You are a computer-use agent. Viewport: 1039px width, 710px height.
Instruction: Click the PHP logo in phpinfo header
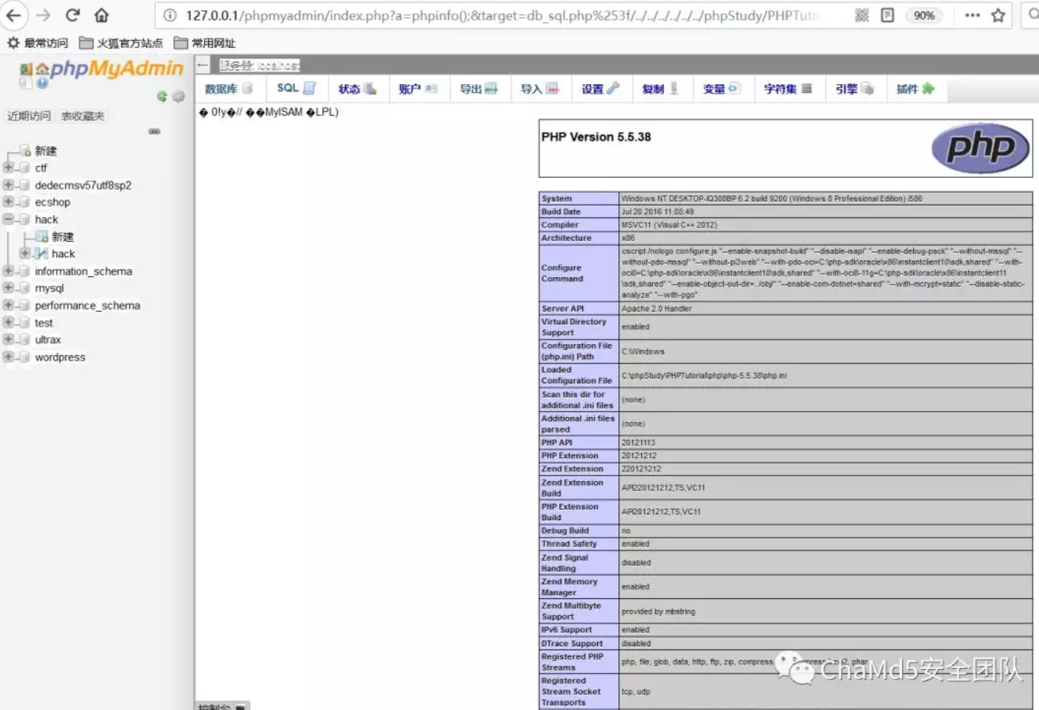tap(980, 148)
